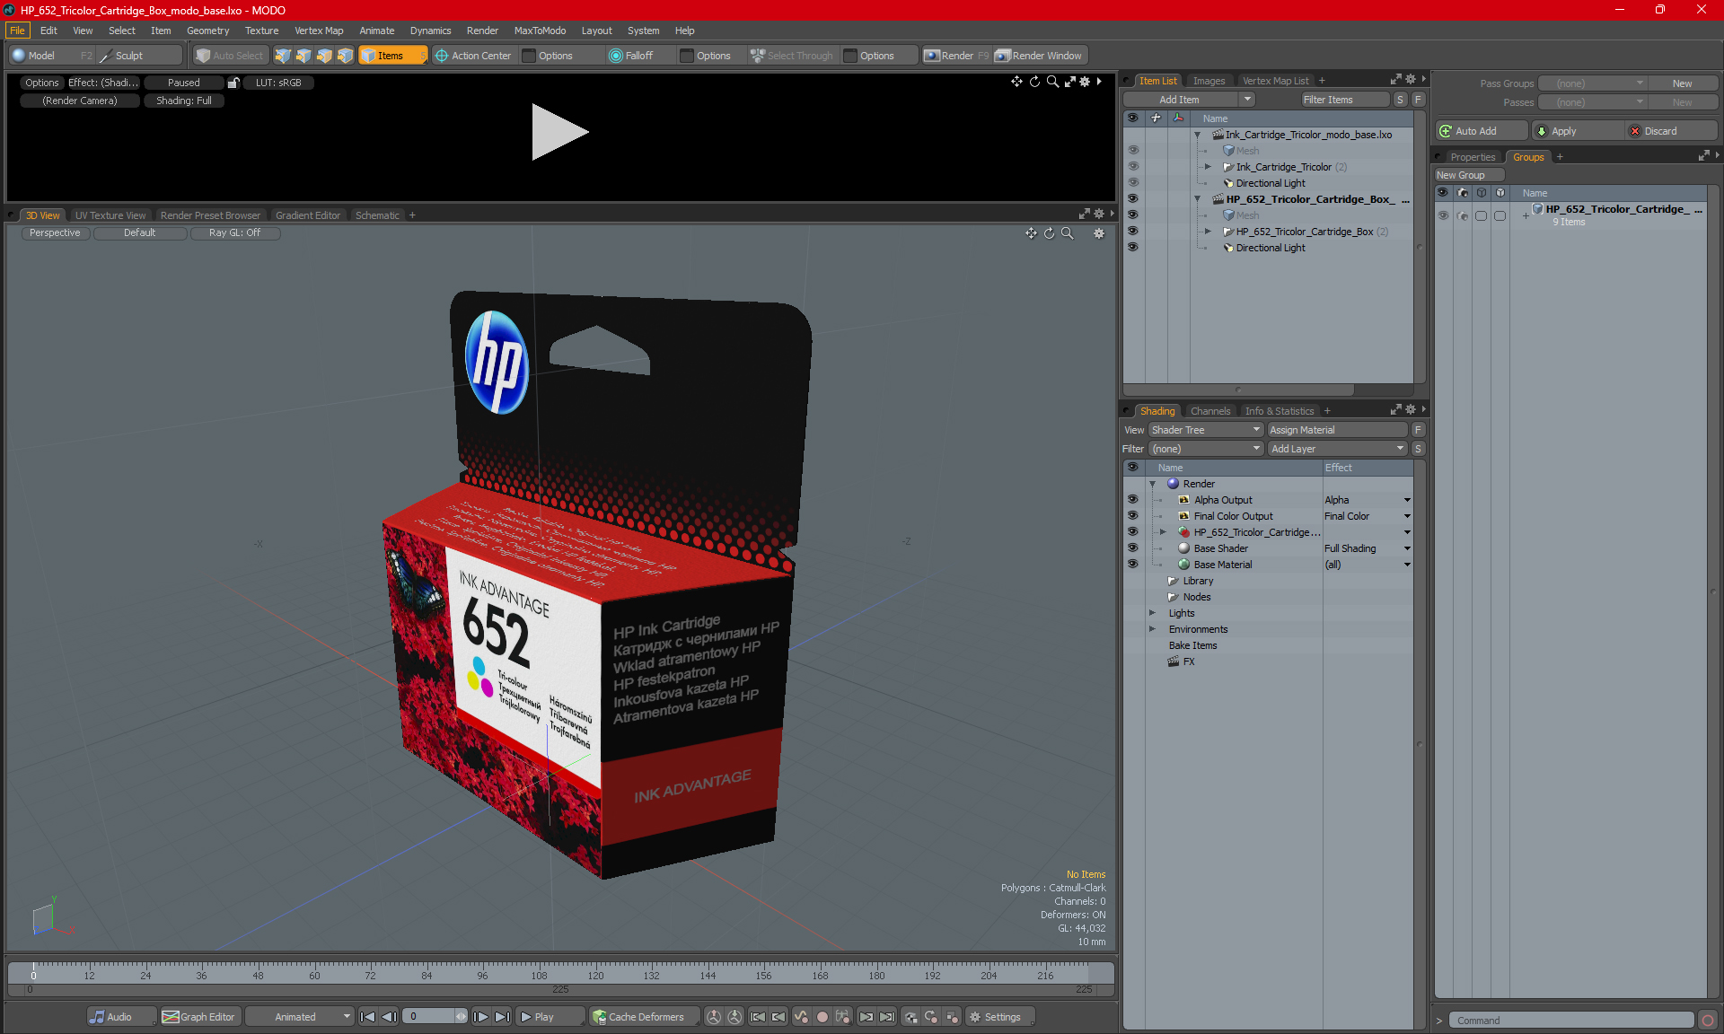Select Edges mode cube icon

[x=303, y=56]
